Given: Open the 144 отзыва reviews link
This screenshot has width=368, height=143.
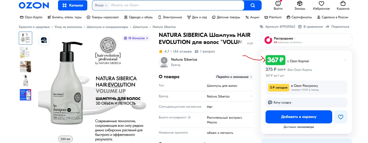Looking at the screenshot, I should point(182,52).
